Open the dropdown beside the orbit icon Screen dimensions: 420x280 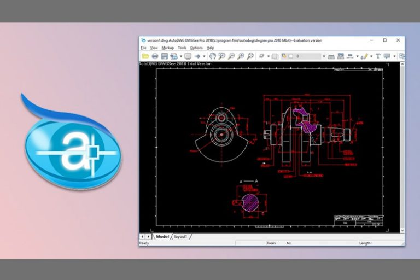(x=269, y=56)
